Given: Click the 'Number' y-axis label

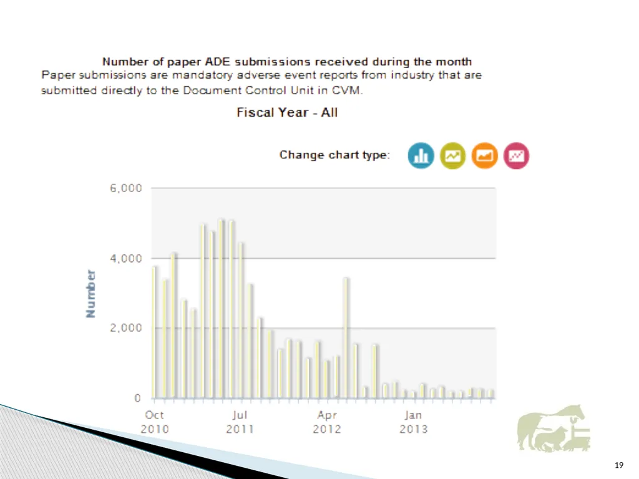Looking at the screenshot, I should (90, 293).
